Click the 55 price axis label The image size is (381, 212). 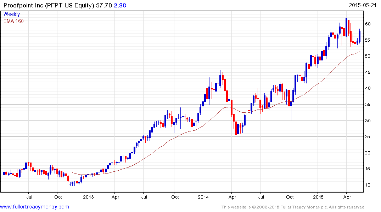(x=368, y=40)
